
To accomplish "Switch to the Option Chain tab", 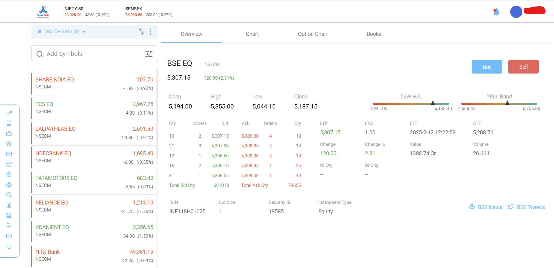I will coord(313,34).
